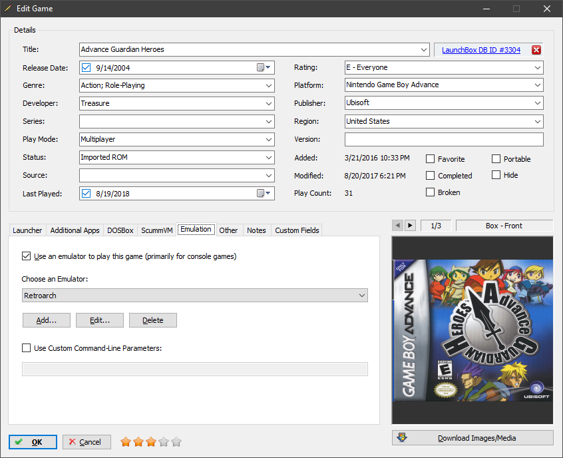
Task: Open the Publisher dropdown
Action: tap(538, 103)
